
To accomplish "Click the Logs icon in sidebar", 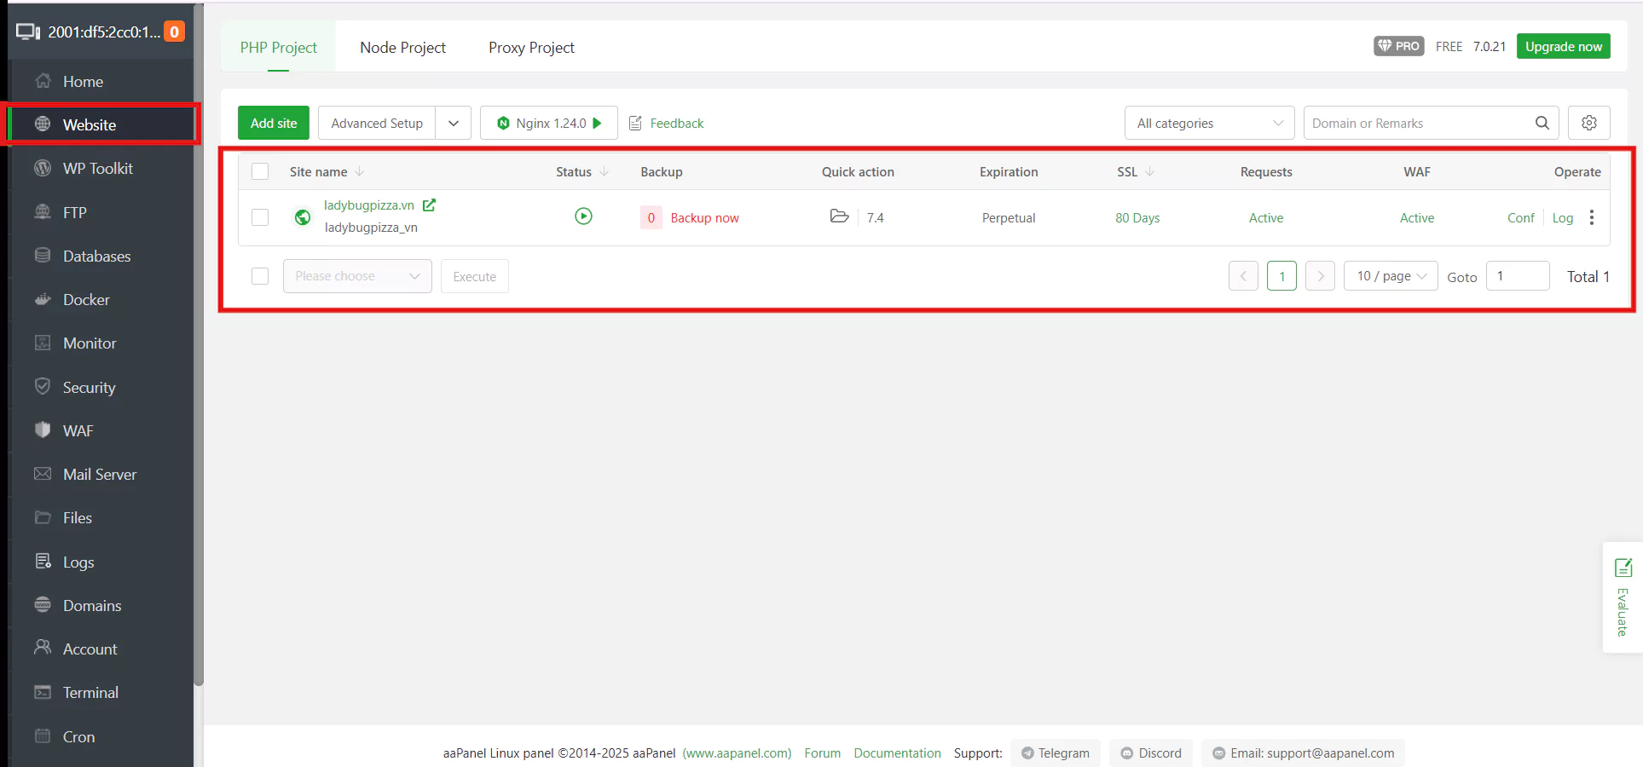I will tap(43, 561).
